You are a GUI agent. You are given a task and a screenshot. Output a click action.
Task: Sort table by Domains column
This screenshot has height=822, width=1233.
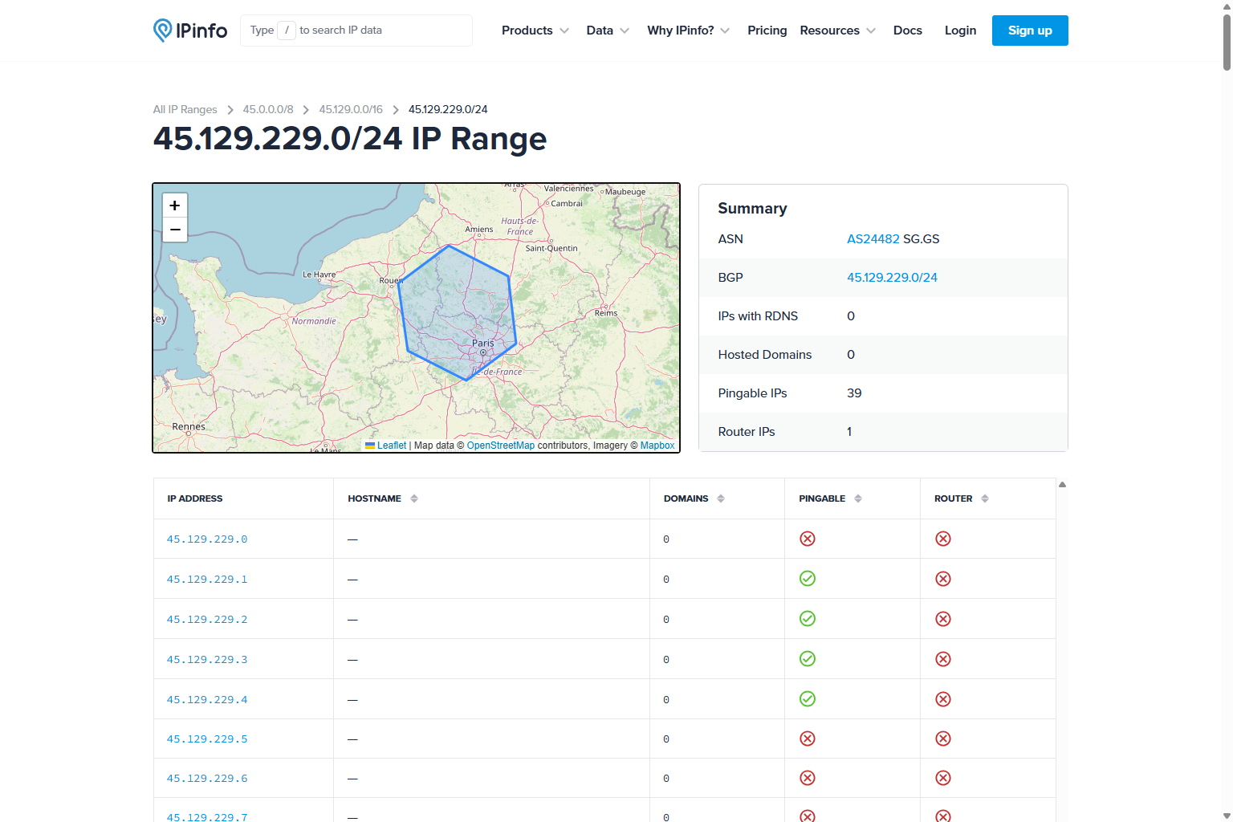(x=720, y=498)
